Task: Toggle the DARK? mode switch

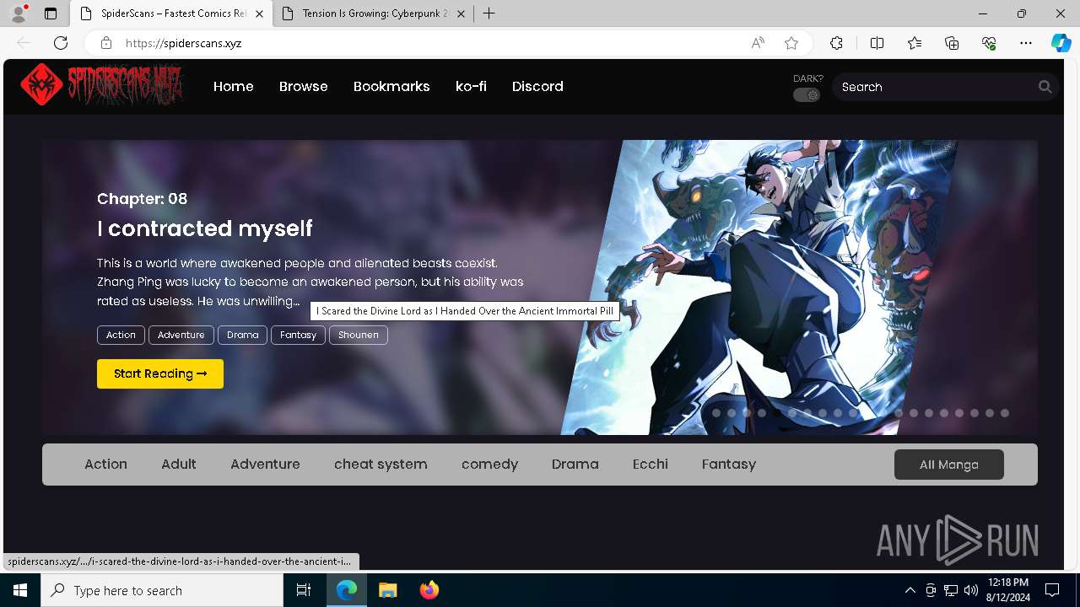Action: [x=807, y=95]
